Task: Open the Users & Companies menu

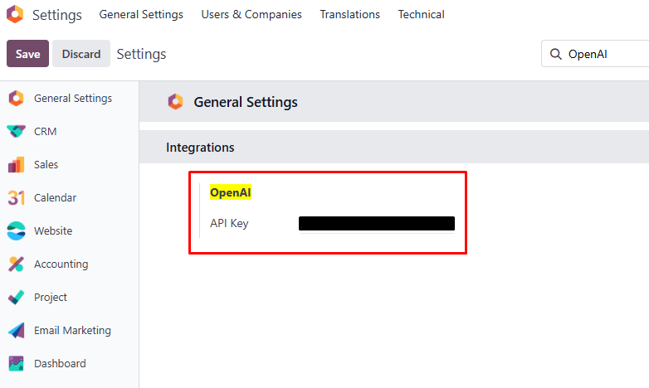Action: pos(251,14)
